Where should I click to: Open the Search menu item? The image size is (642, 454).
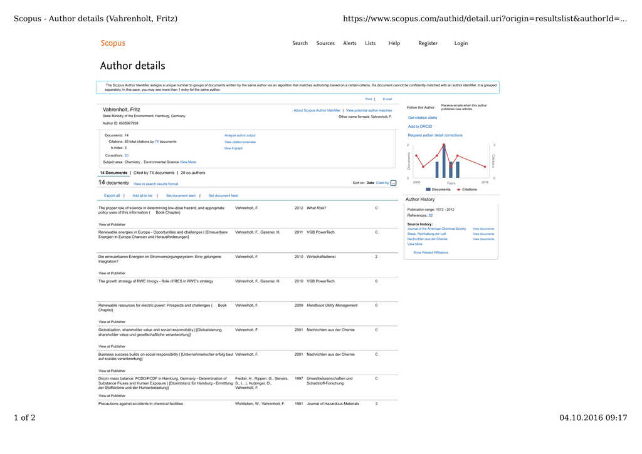click(300, 43)
